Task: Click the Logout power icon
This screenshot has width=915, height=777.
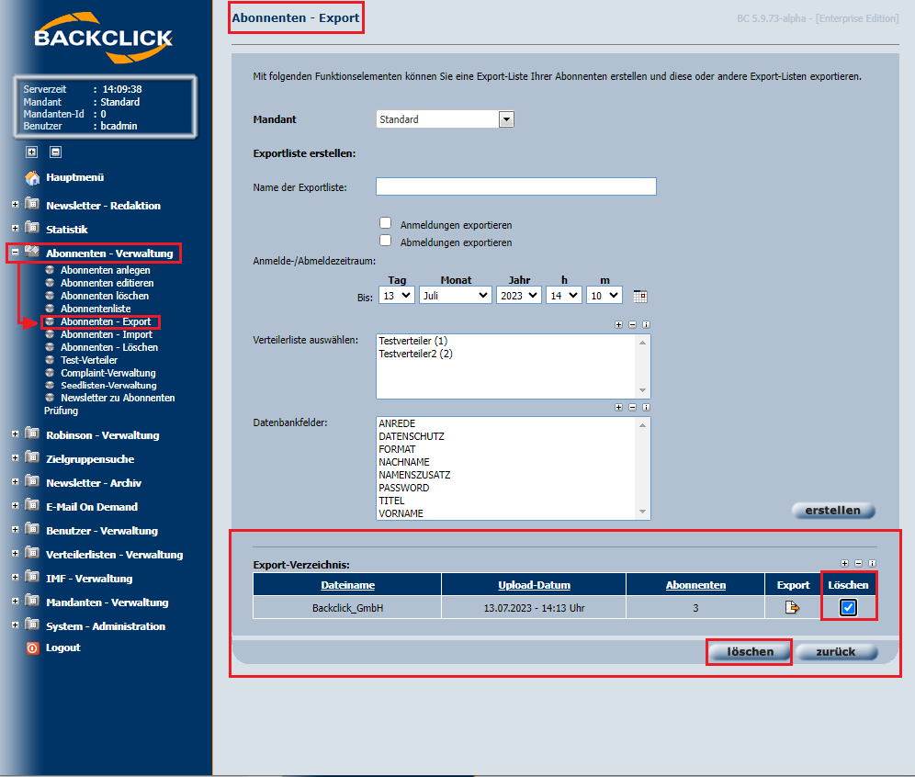Action: (x=33, y=648)
